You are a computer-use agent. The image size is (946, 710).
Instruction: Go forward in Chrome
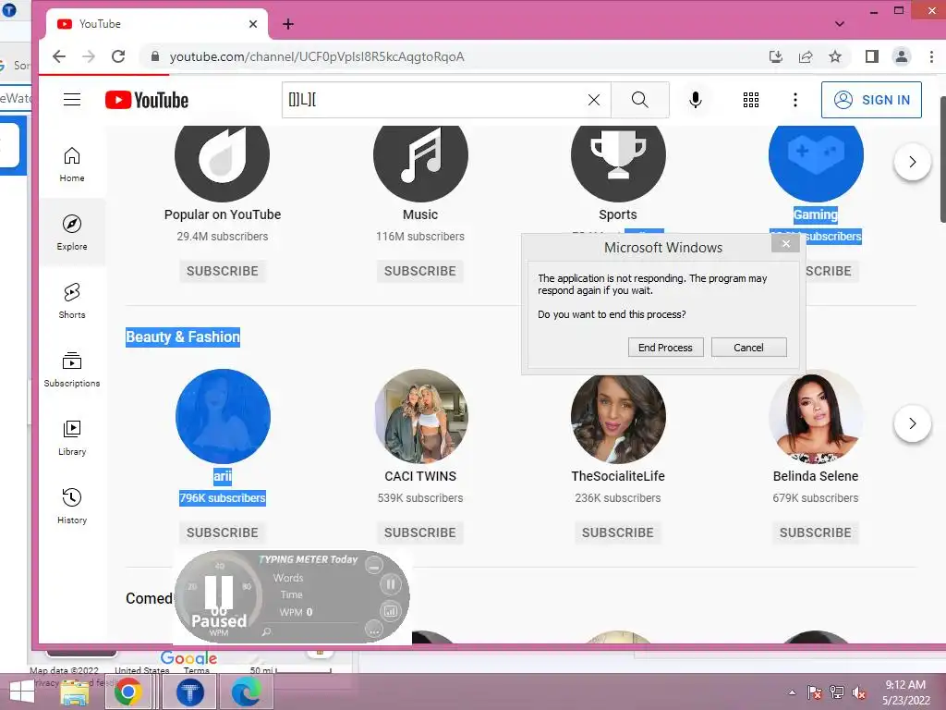pyautogui.click(x=89, y=56)
